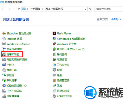The image size is (123, 100).
Task: Open the 小图标 view mode dropdown
Action: [x=116, y=19]
